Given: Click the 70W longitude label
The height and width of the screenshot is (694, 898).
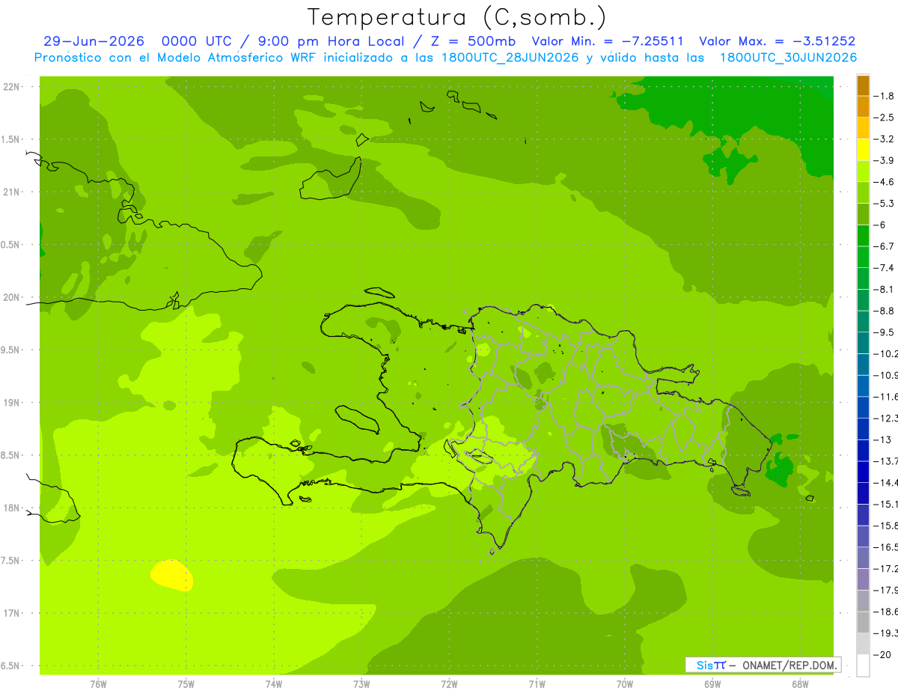Looking at the screenshot, I should (x=625, y=684).
